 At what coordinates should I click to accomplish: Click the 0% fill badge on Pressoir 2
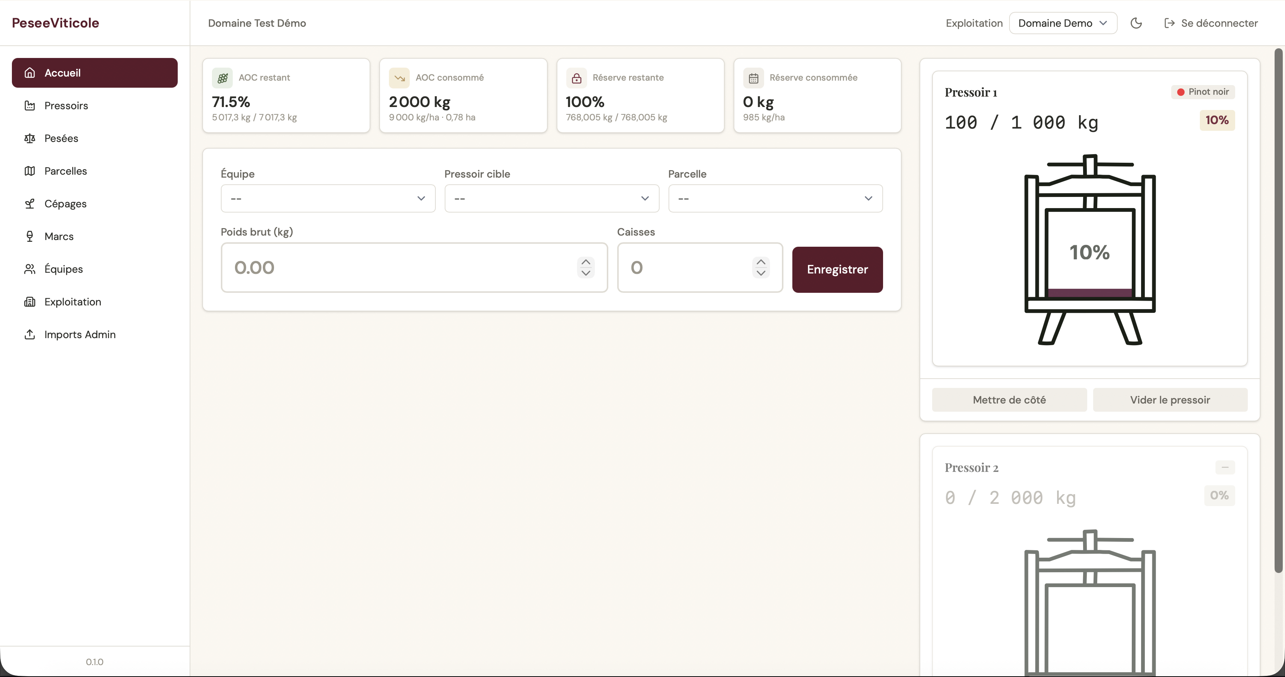click(x=1219, y=496)
